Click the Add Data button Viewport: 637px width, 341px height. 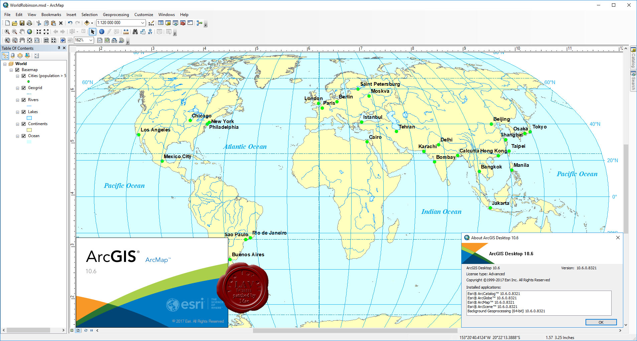87,23
